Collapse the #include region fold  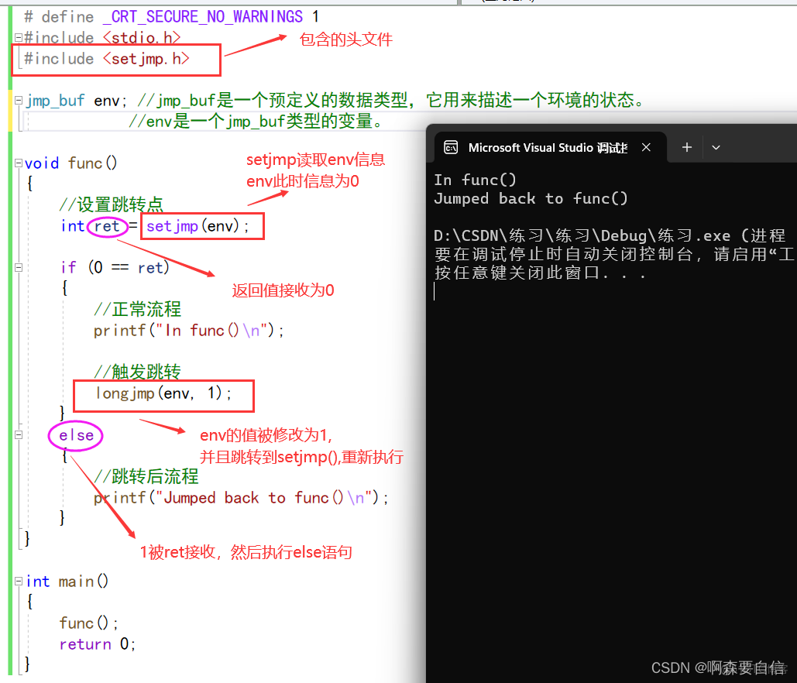(18, 36)
